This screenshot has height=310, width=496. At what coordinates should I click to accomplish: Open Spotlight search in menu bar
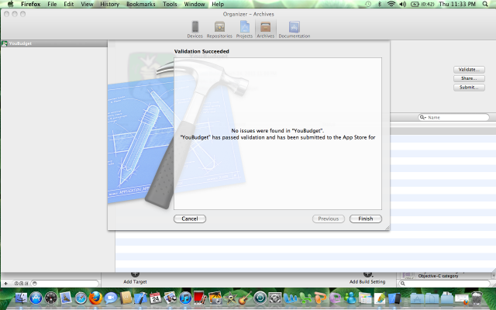[x=485, y=4]
